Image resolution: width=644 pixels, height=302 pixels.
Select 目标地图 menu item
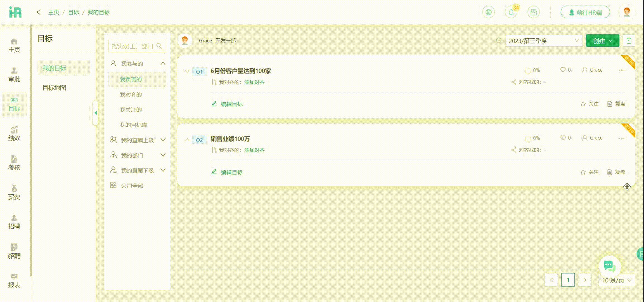[54, 88]
